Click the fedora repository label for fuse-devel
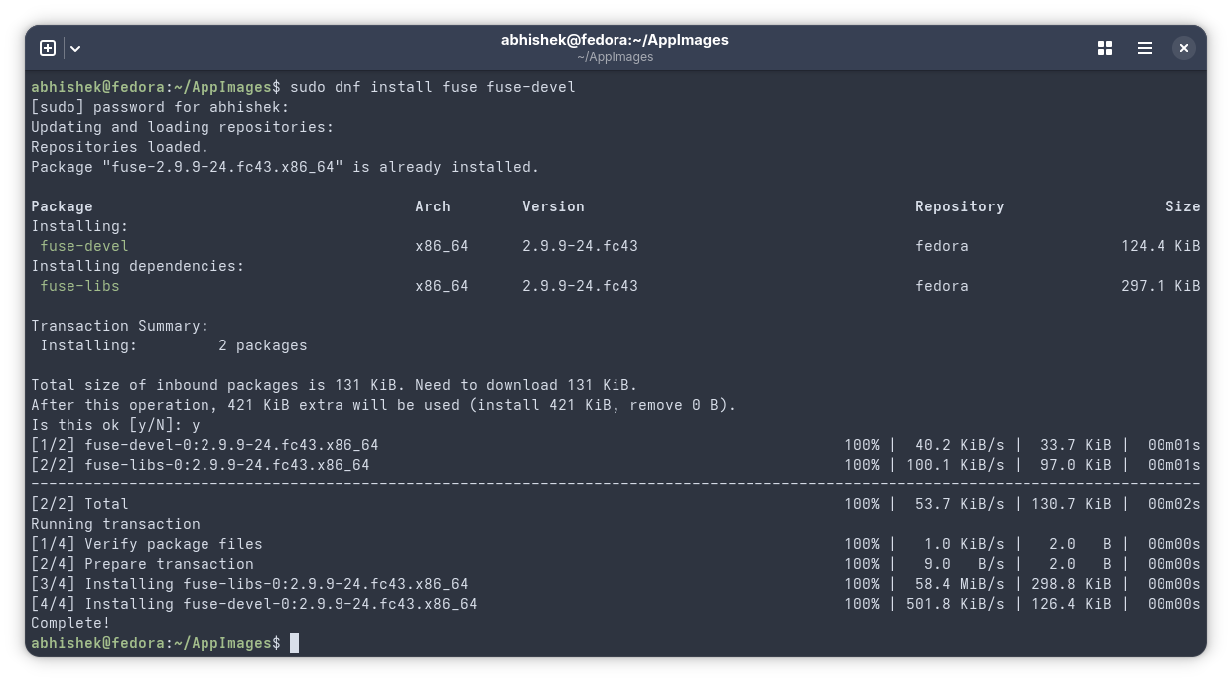 [x=941, y=246]
